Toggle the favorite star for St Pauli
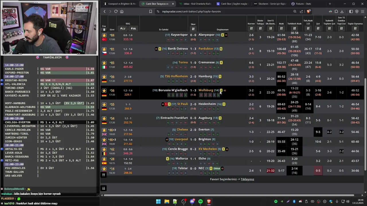This screenshot has width=367, height=206. pyautogui.click(x=104, y=105)
